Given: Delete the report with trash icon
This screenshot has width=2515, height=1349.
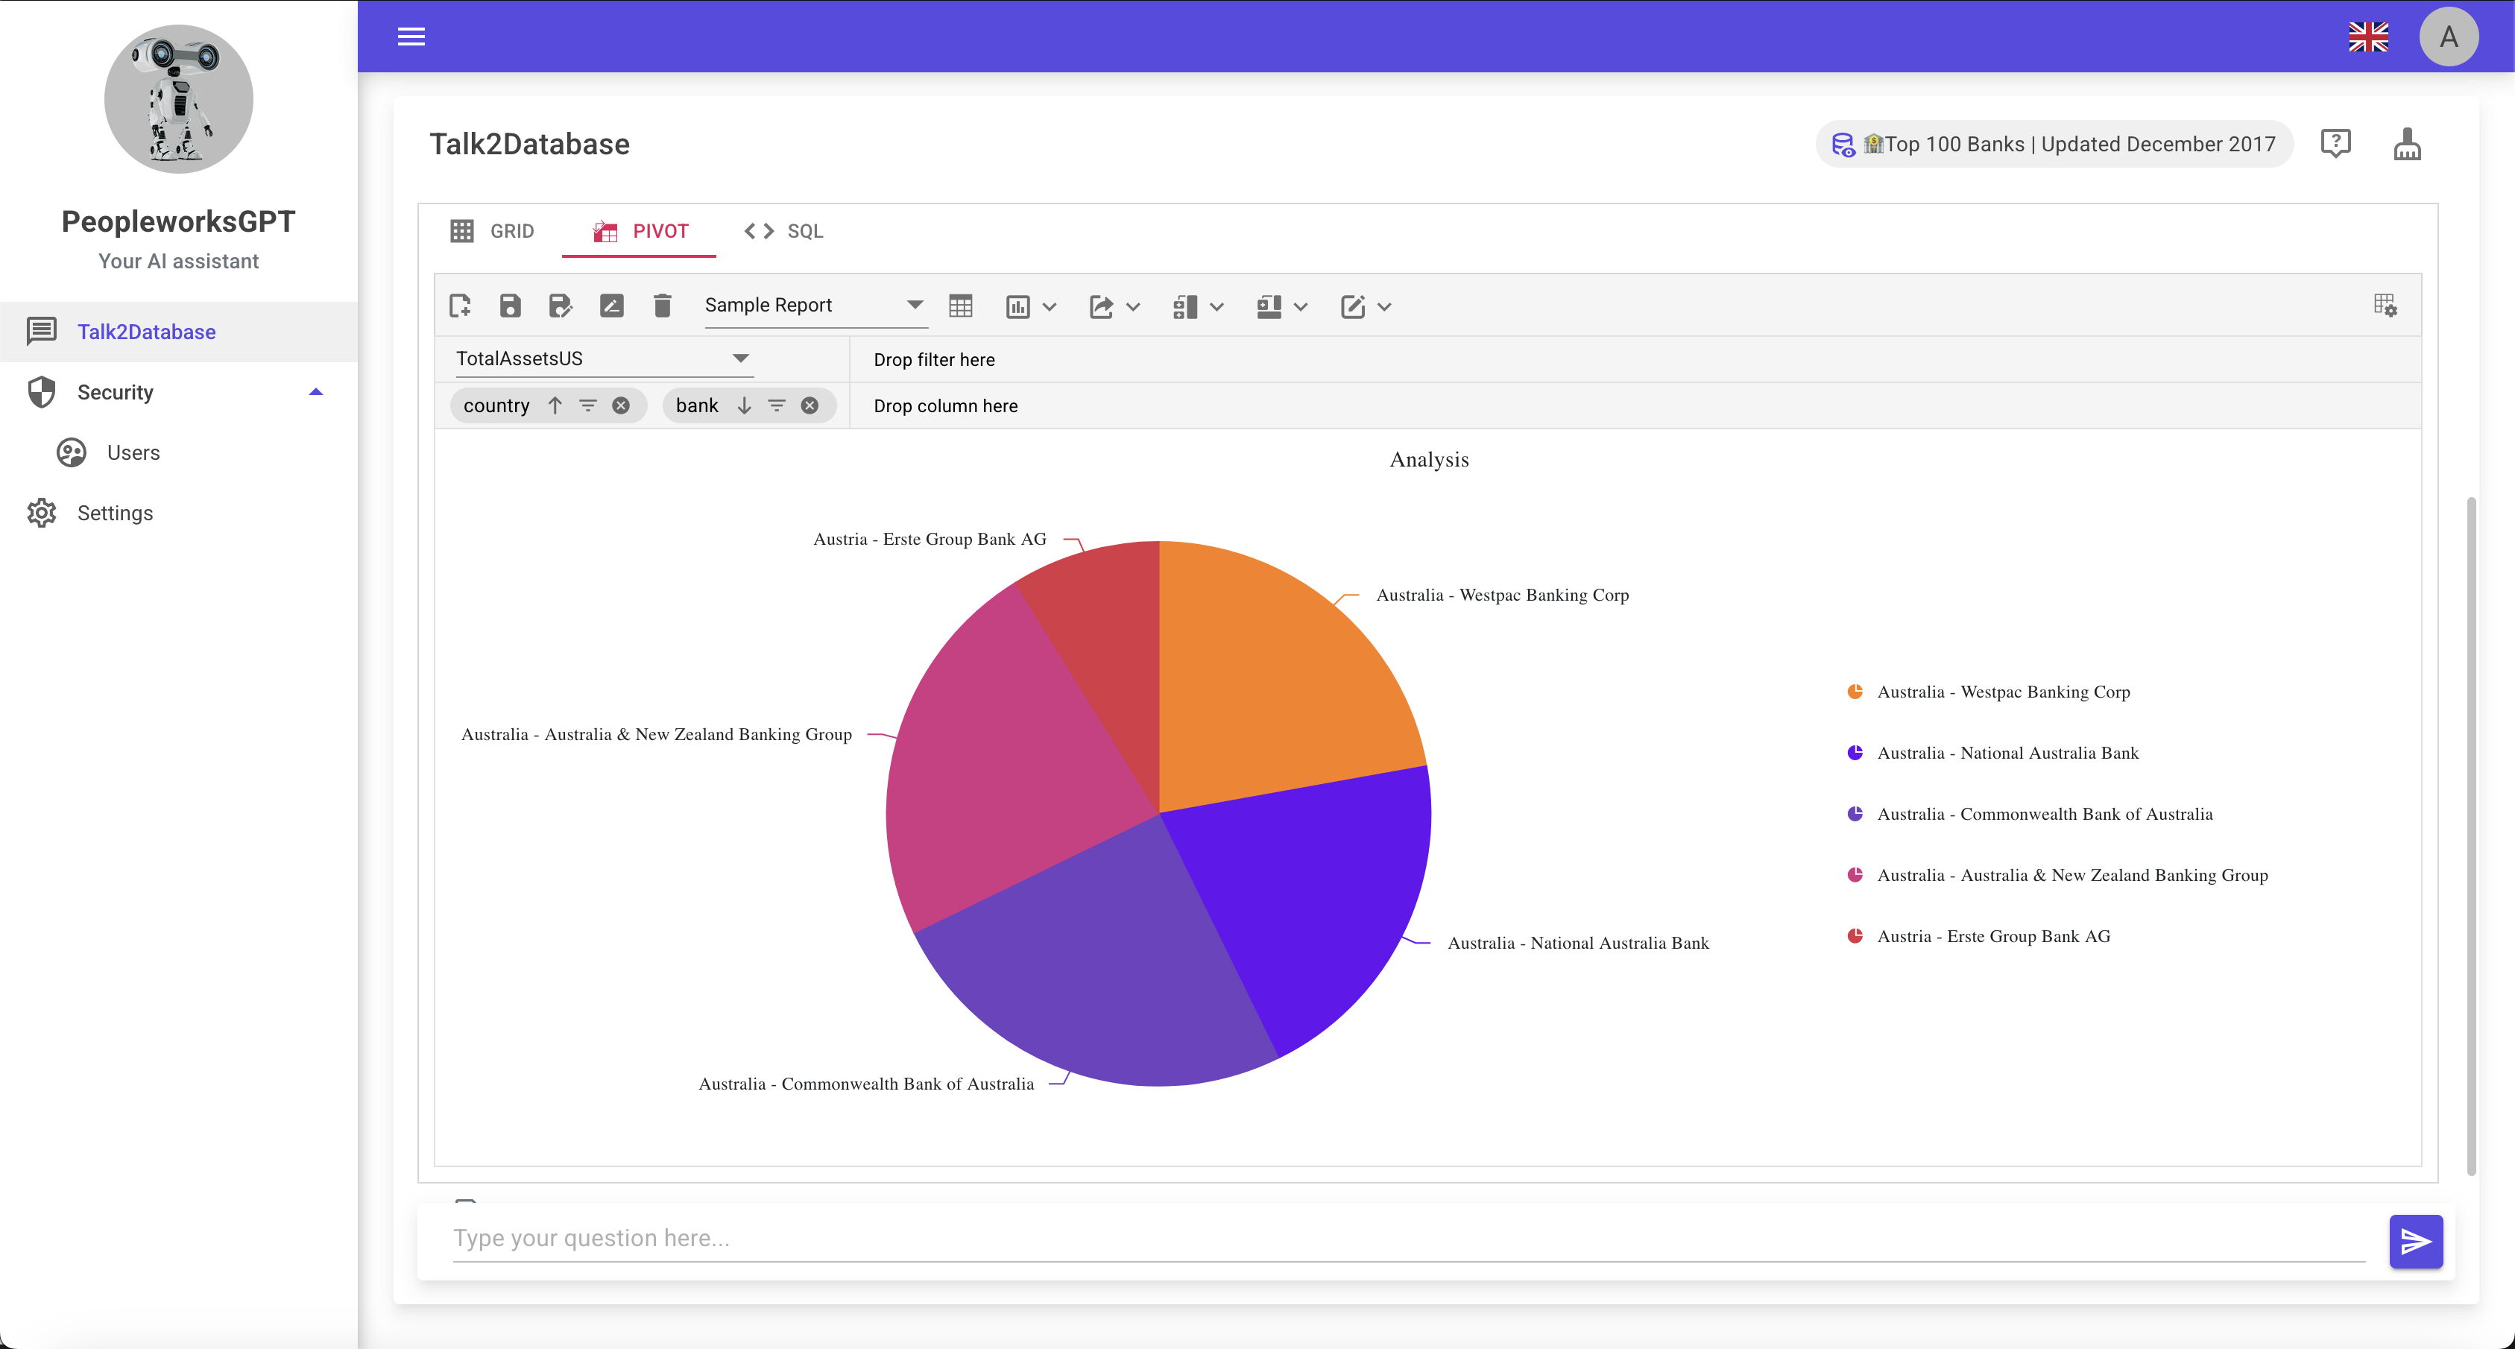Looking at the screenshot, I should [x=662, y=306].
